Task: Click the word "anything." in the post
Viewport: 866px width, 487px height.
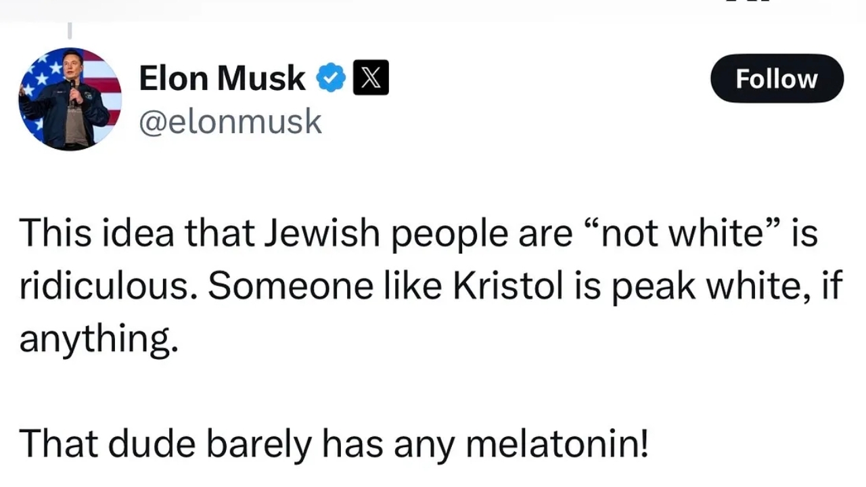Action: [x=99, y=339]
